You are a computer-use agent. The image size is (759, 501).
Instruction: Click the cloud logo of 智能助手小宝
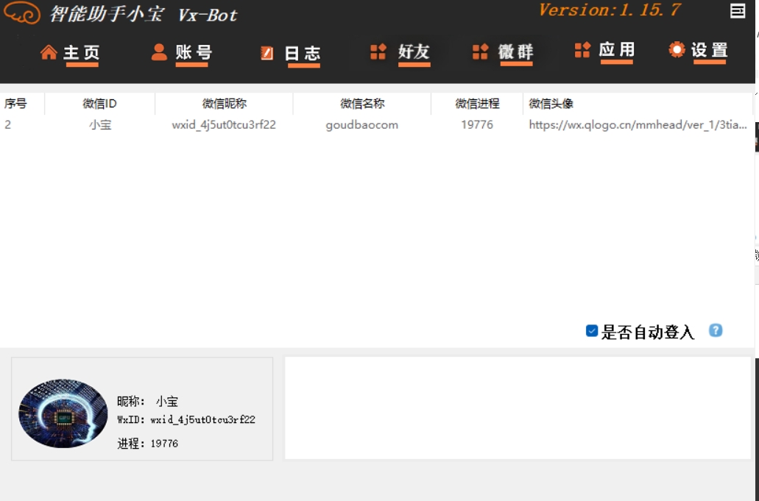(x=22, y=13)
